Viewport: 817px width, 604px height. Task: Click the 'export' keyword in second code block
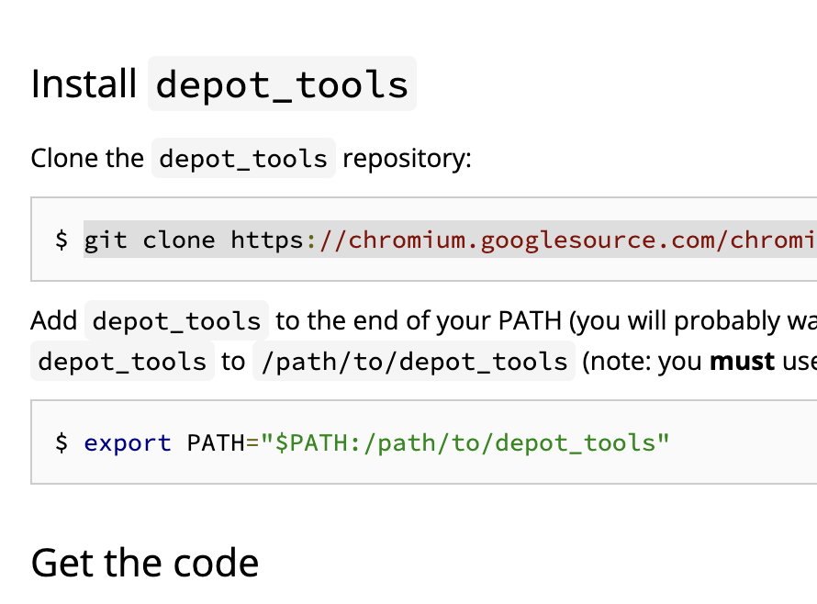point(128,443)
